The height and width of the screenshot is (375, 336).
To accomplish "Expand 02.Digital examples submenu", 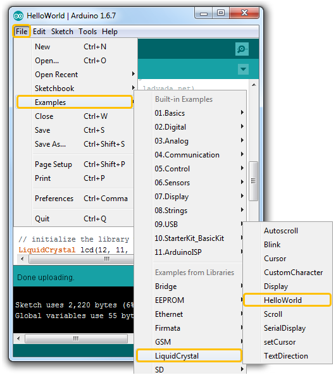I will coord(190,126).
